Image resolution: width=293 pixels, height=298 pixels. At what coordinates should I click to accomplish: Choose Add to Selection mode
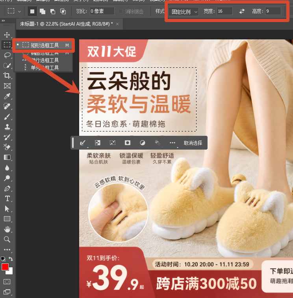pyautogui.click(x=43, y=11)
